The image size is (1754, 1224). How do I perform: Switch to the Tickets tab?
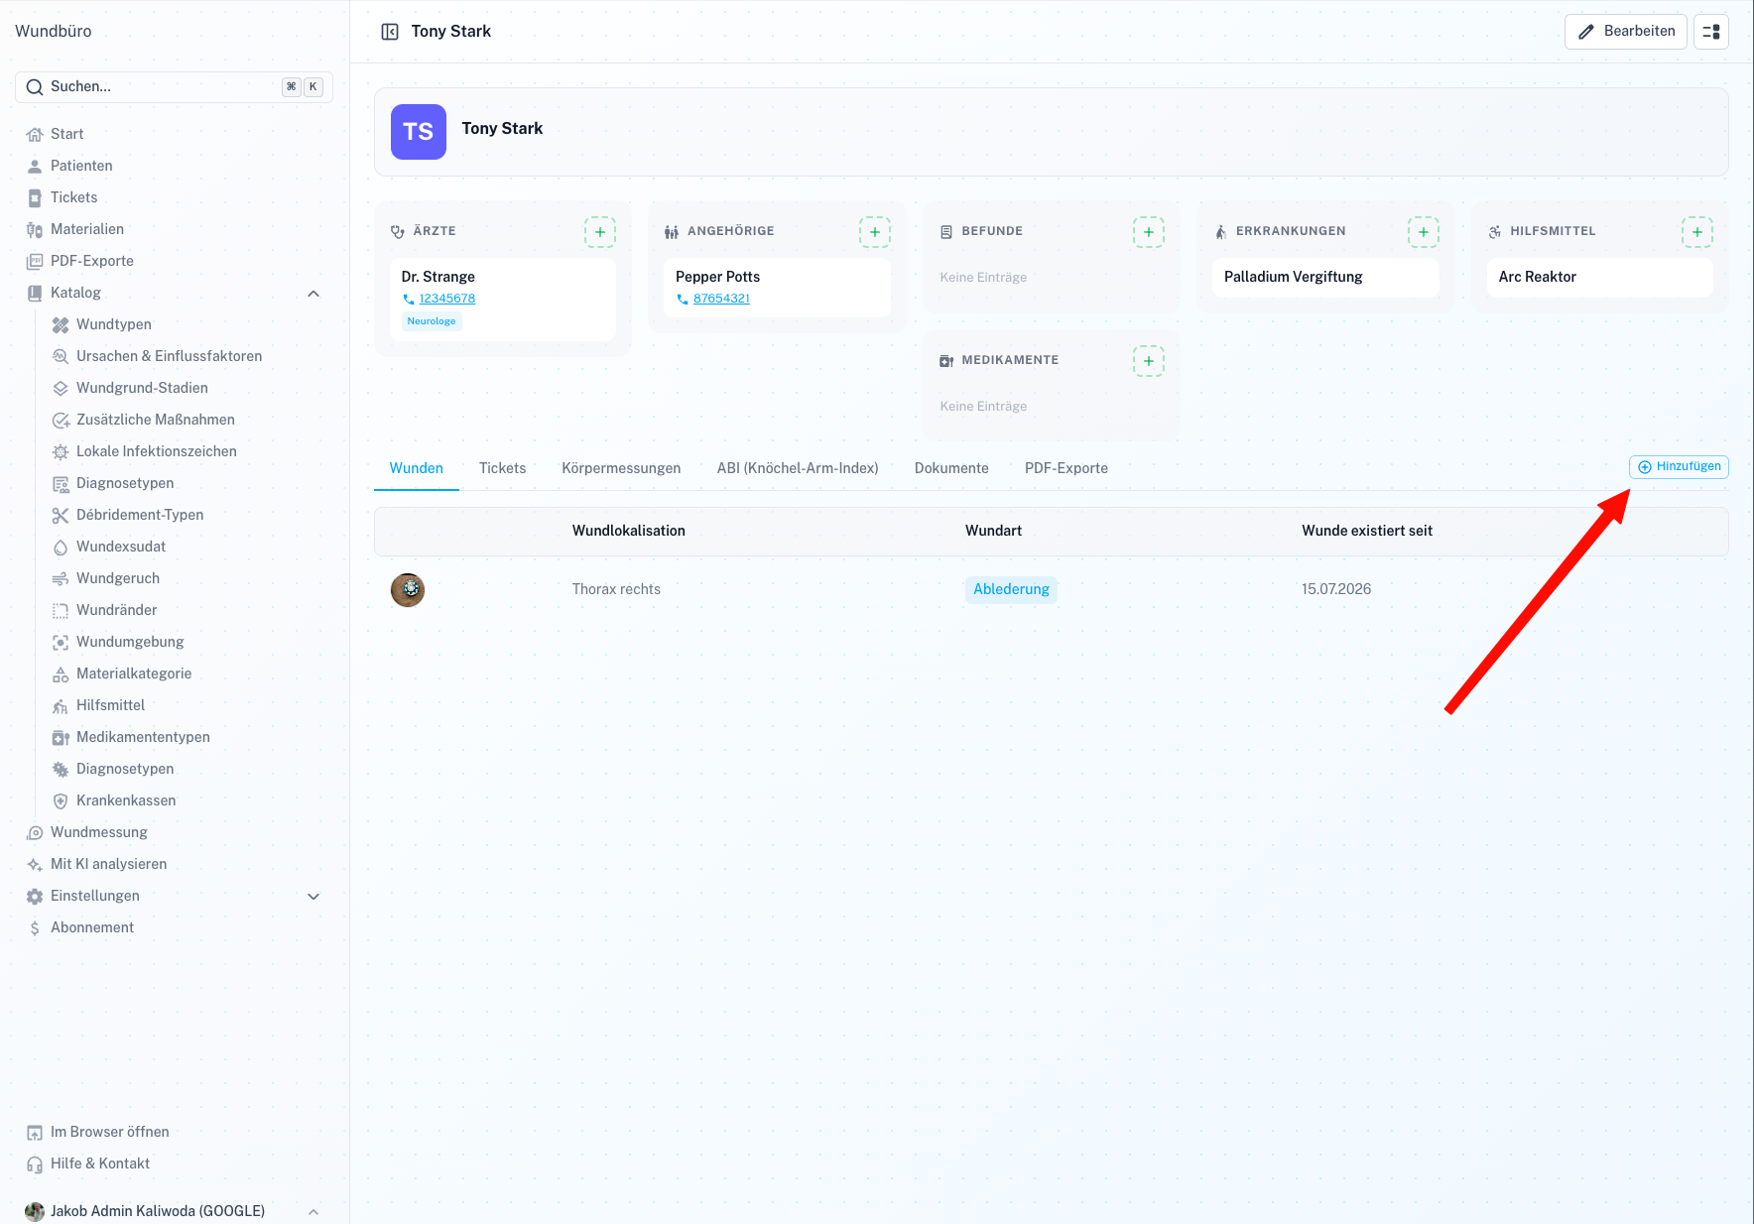pos(503,468)
